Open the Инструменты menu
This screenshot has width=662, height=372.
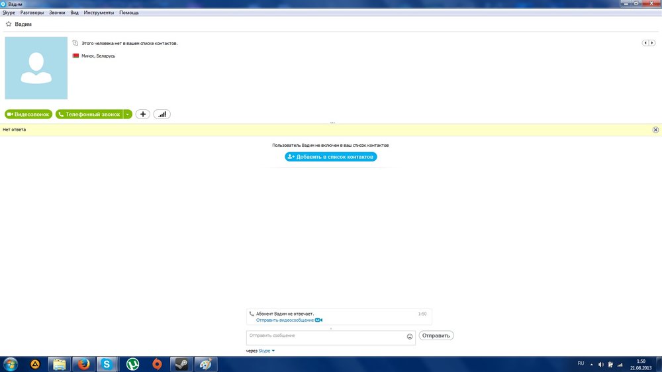tap(99, 13)
